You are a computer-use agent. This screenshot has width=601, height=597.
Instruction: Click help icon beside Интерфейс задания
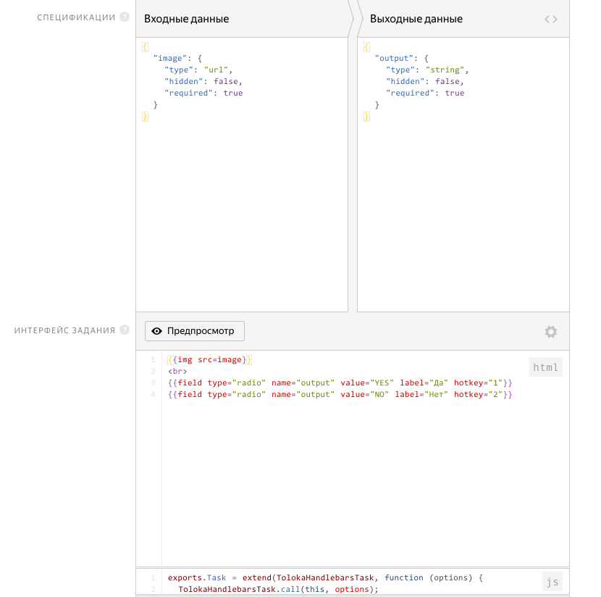click(125, 330)
